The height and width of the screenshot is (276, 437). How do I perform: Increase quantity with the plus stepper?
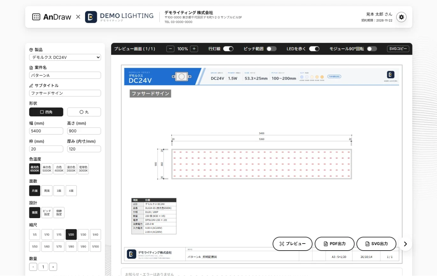pyautogui.click(x=53, y=267)
